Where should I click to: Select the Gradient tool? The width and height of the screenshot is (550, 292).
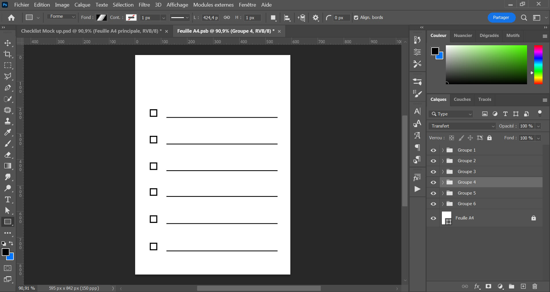point(8,166)
